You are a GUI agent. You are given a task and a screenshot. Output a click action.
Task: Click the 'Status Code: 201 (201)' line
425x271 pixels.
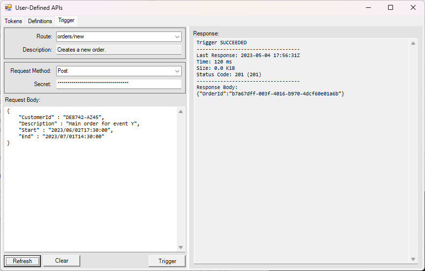tap(229, 74)
